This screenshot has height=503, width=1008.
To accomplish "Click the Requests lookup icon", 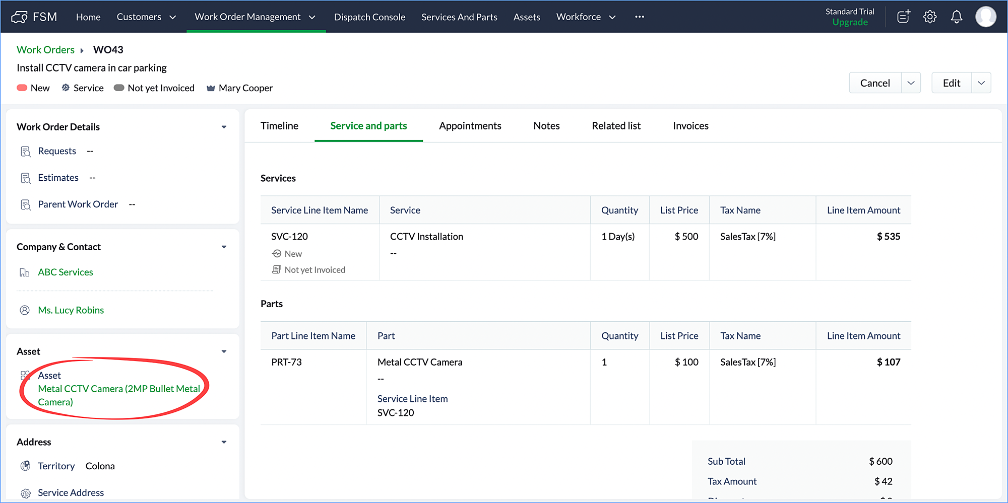I will (26, 152).
